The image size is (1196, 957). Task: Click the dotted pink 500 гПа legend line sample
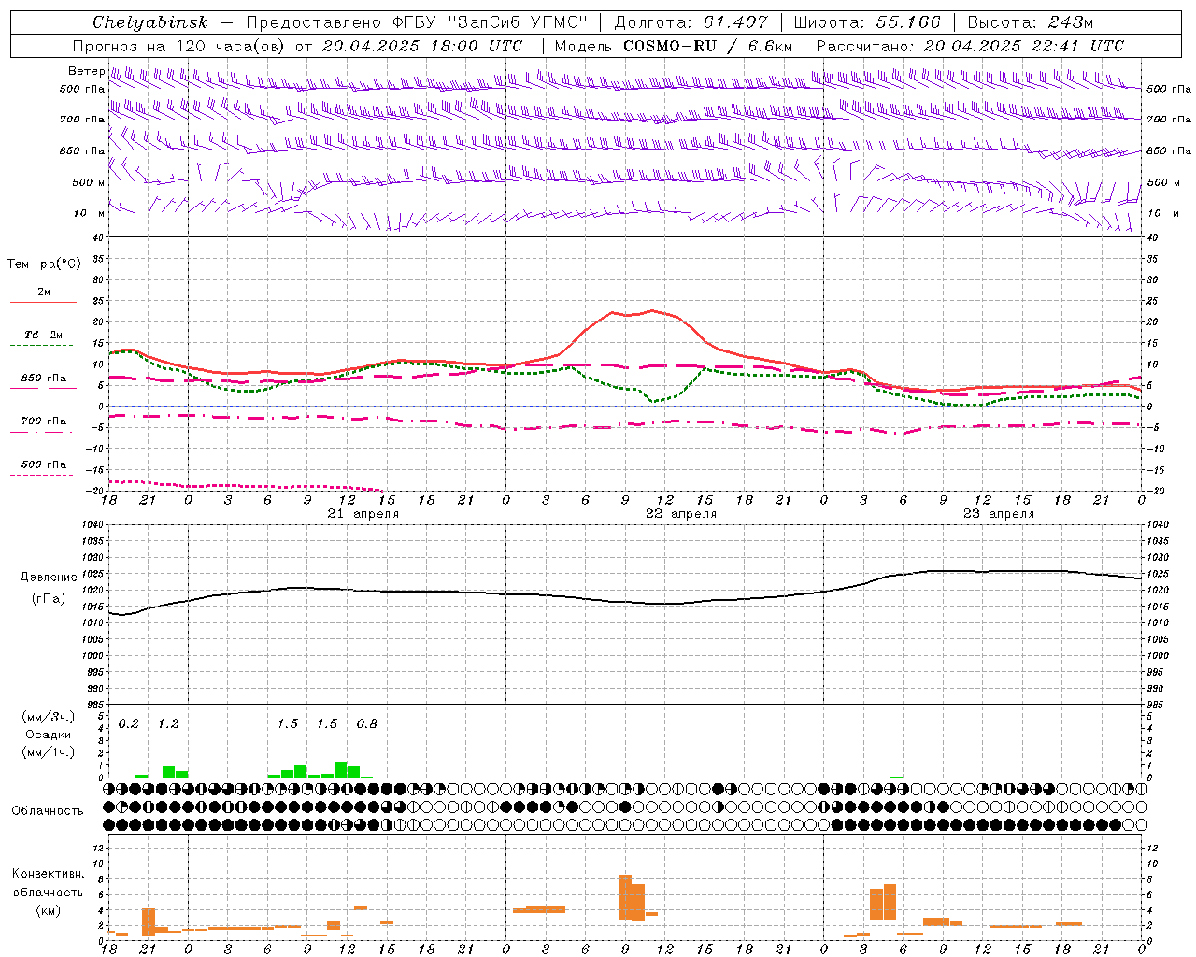pyautogui.click(x=41, y=475)
